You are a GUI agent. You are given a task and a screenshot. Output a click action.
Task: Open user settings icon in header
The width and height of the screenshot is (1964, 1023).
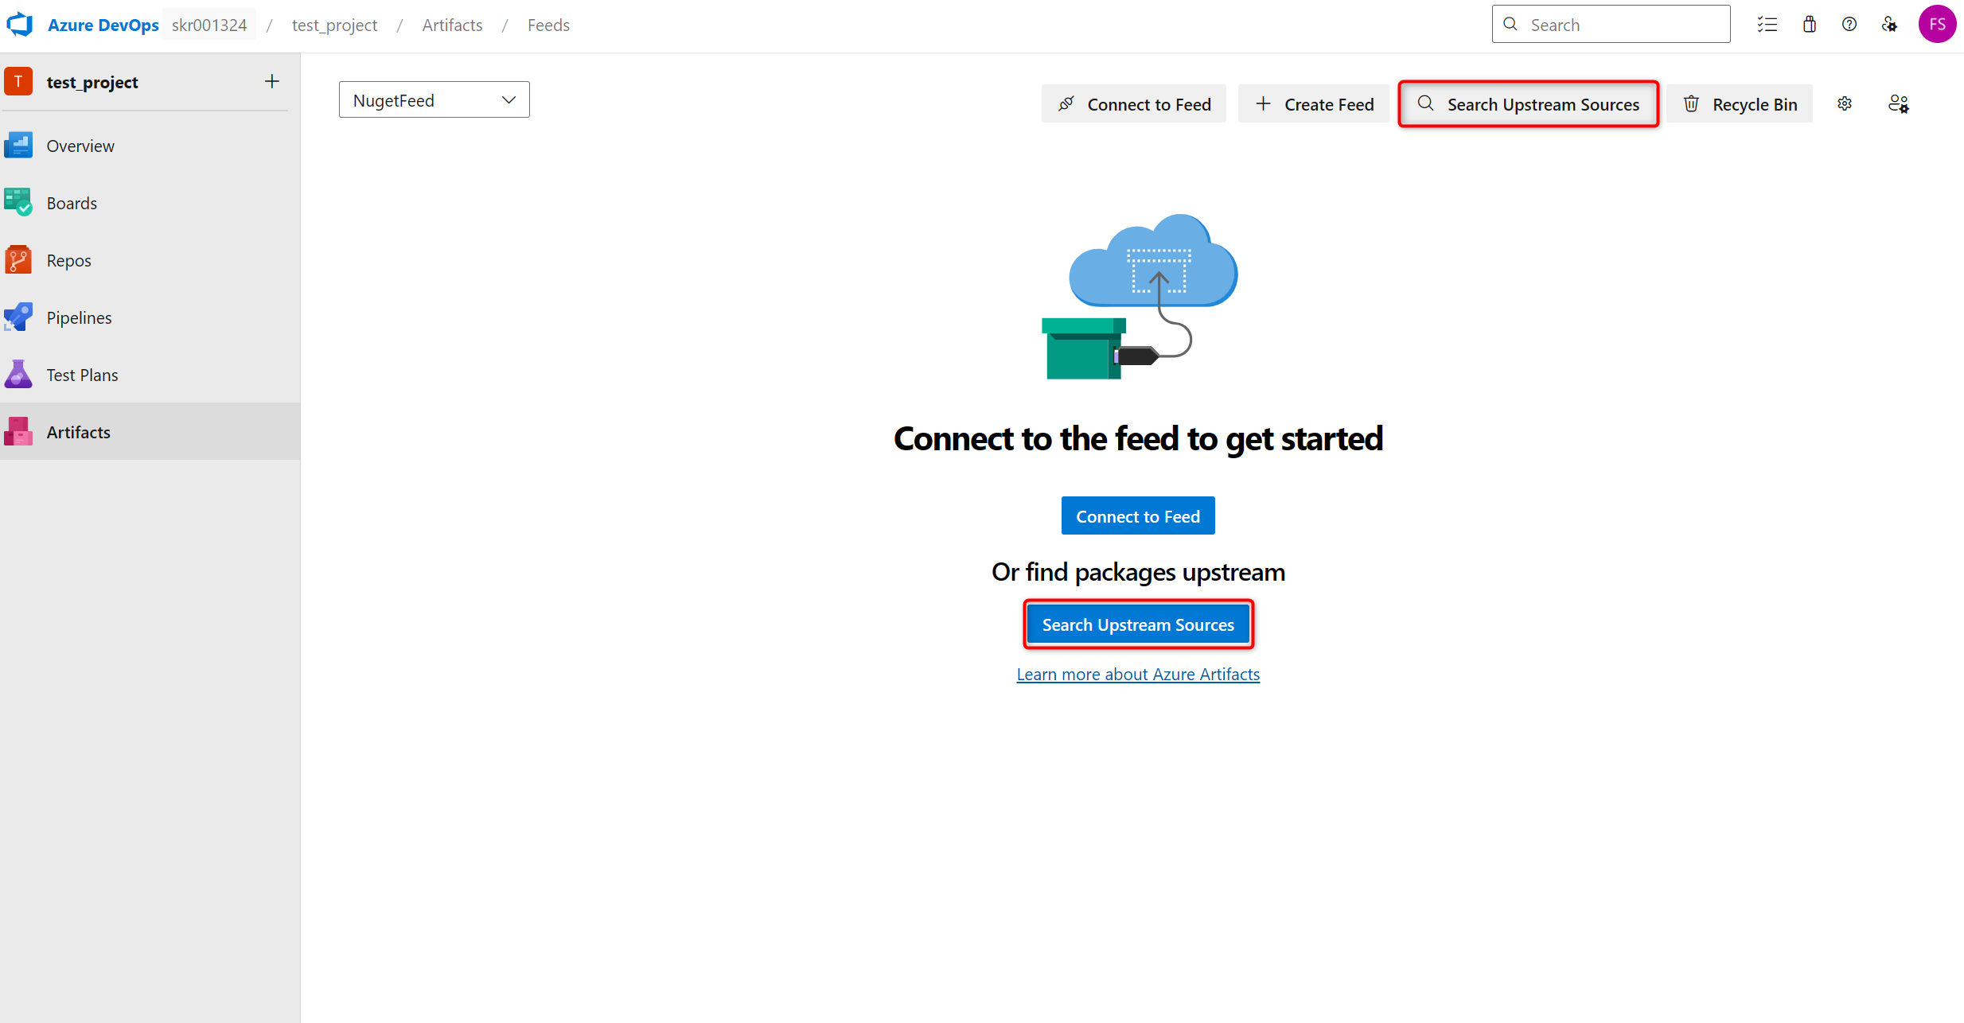point(1889,25)
